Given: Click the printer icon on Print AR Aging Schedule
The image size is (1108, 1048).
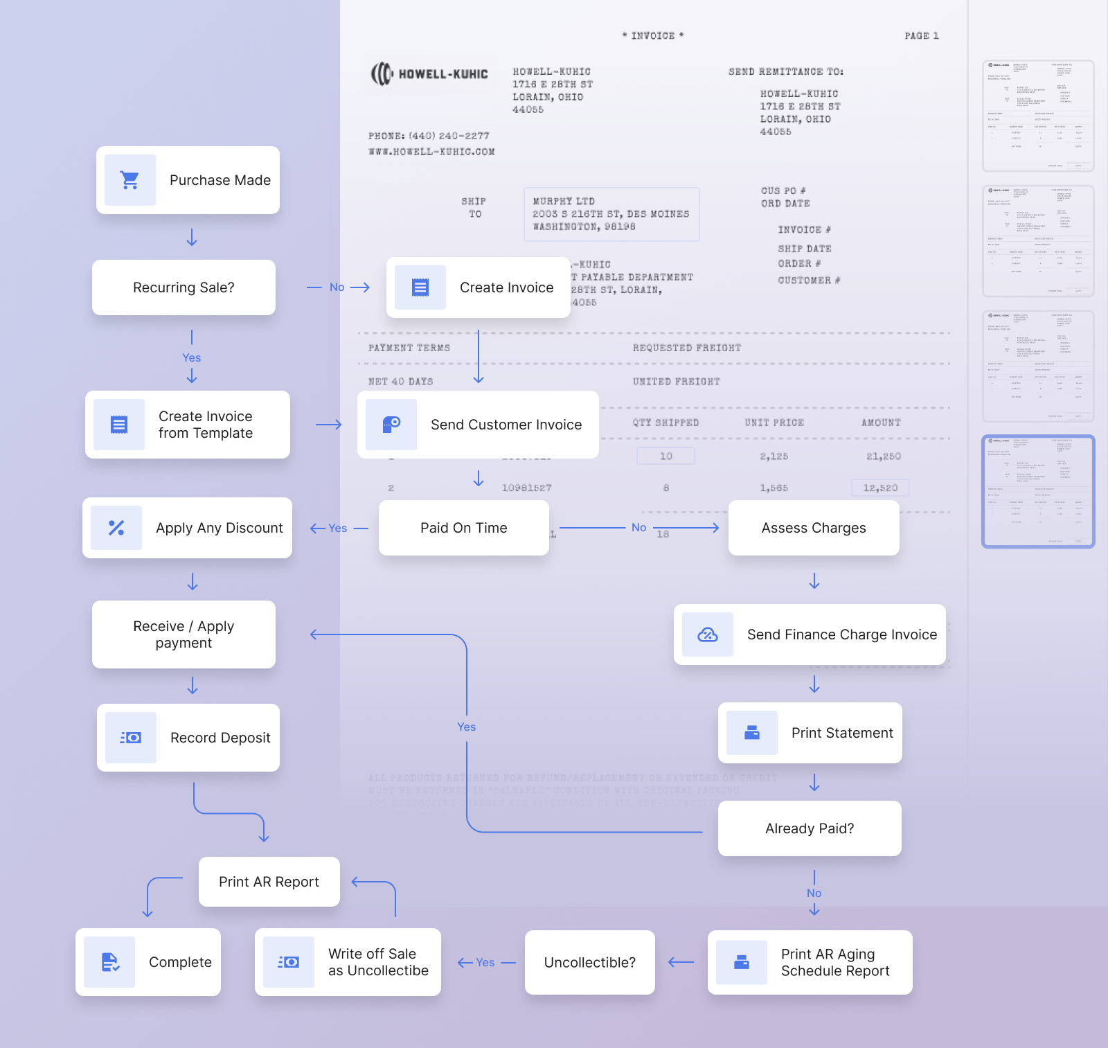Looking at the screenshot, I should click(x=741, y=962).
